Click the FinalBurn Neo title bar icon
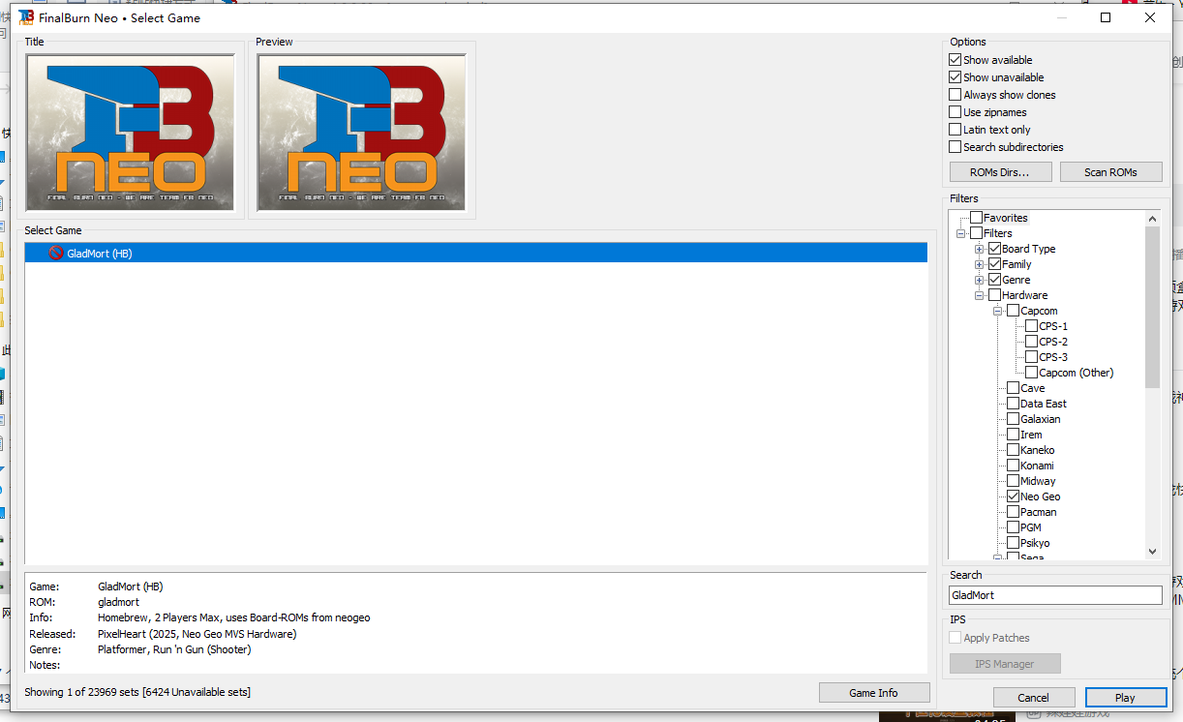Viewport: 1183px width, 722px height. (x=26, y=17)
